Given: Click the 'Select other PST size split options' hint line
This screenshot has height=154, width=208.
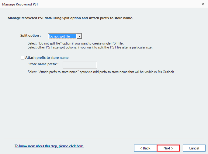Looking at the screenshot, I should point(90,47).
